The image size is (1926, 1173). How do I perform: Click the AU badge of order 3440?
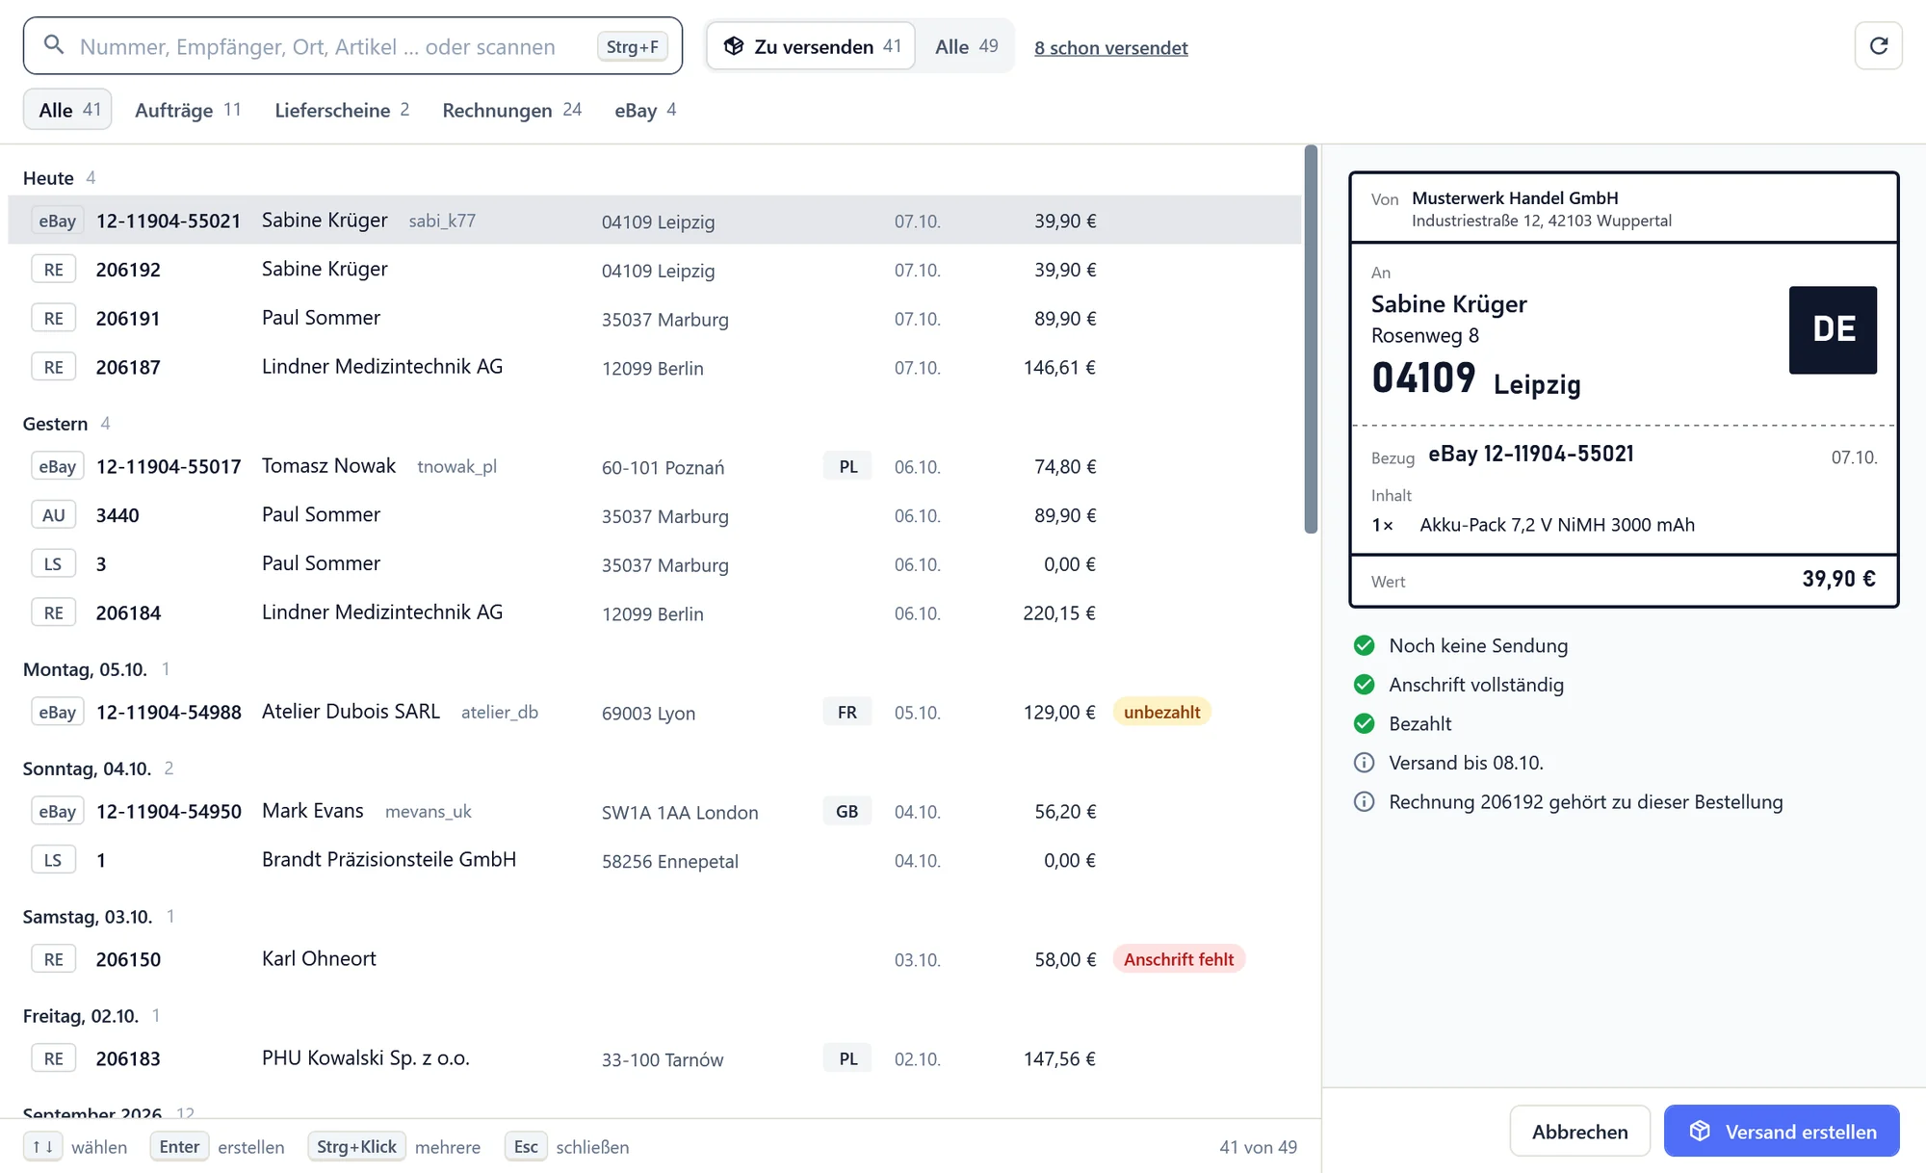pos(54,515)
